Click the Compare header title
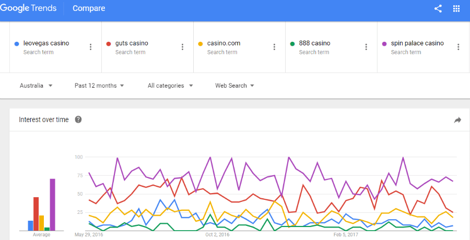 (89, 8)
